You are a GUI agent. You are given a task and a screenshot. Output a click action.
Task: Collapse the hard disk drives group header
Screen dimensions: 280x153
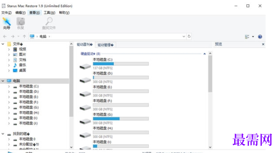click(x=205, y=54)
